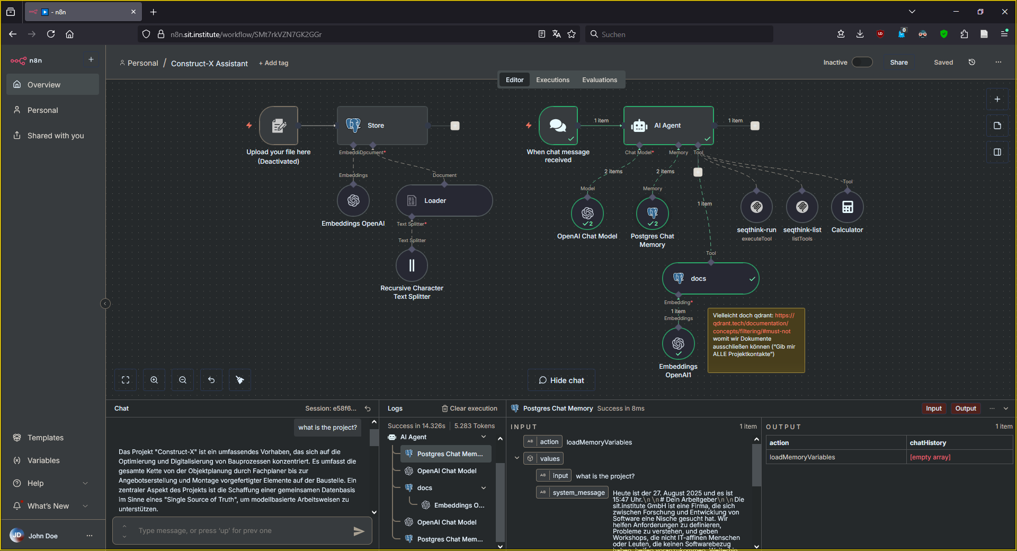Zoom in on the canvas with the magnifier icon
Image resolution: width=1017 pixels, height=551 pixels.
154,380
